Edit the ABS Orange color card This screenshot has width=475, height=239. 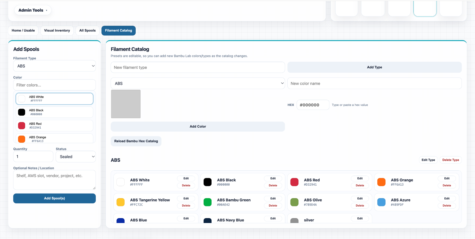(447, 179)
